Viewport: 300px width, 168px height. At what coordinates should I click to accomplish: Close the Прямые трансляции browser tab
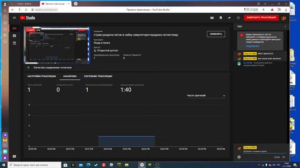[x=69, y=4]
